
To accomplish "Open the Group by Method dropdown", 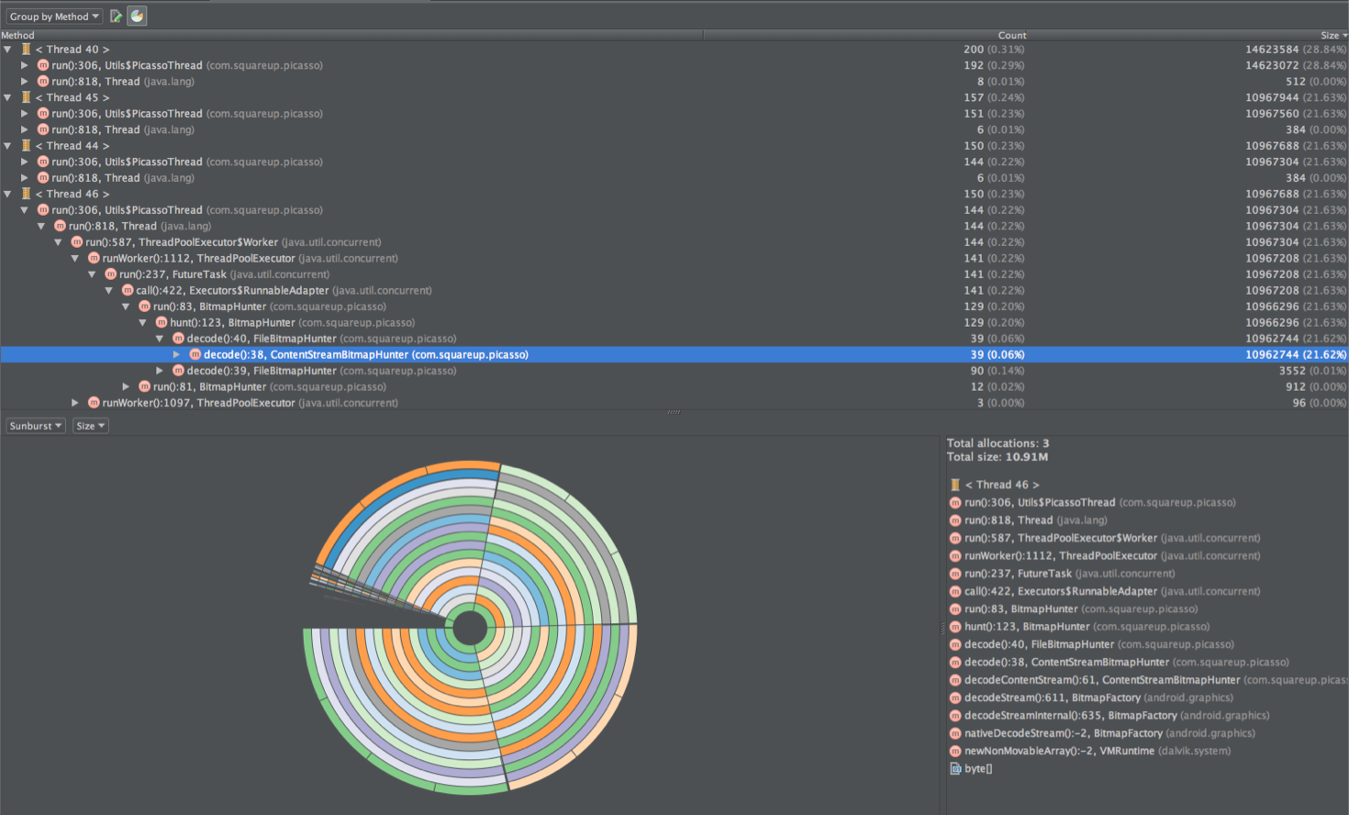I will [x=54, y=17].
